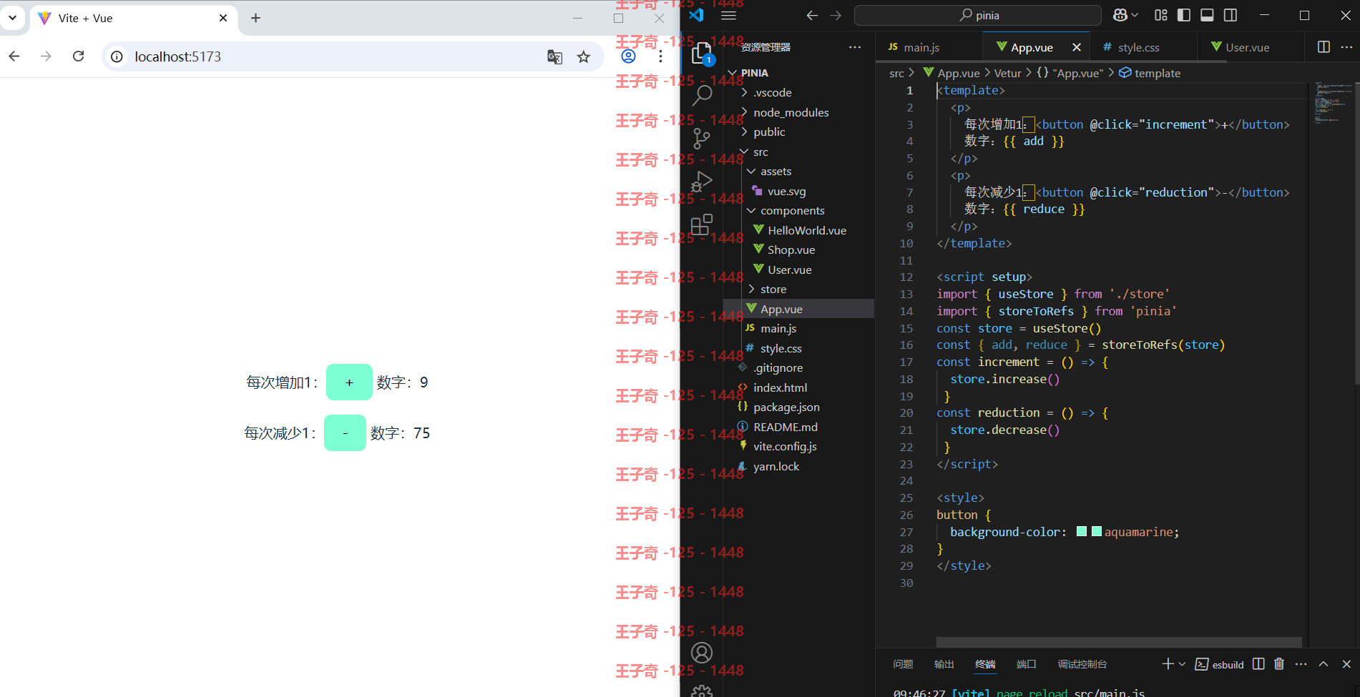This screenshot has height=697, width=1360.
Task: Open a new browser tab
Action: point(255,18)
